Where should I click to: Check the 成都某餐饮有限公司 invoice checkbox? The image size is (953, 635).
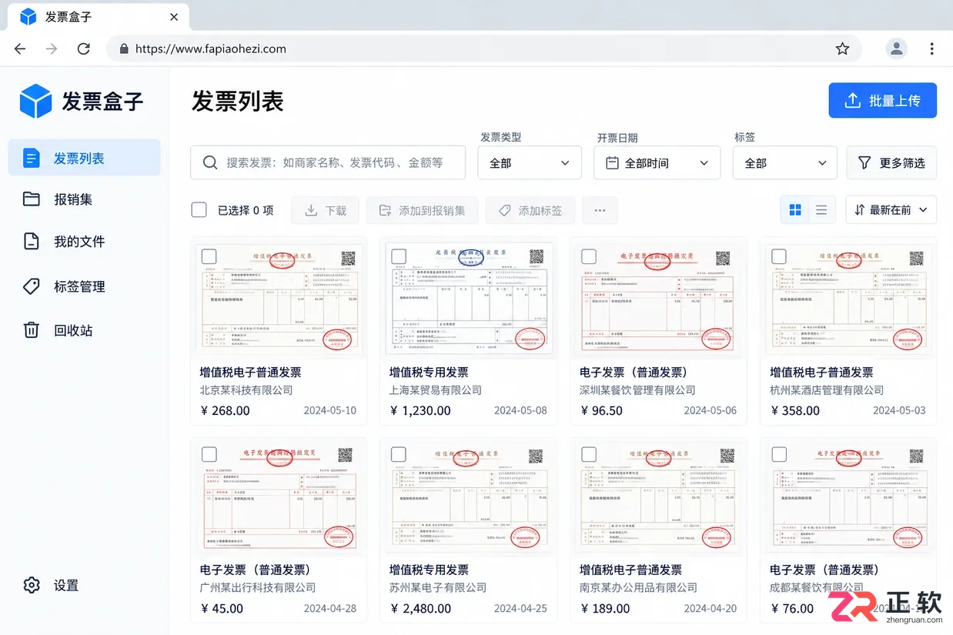[779, 454]
